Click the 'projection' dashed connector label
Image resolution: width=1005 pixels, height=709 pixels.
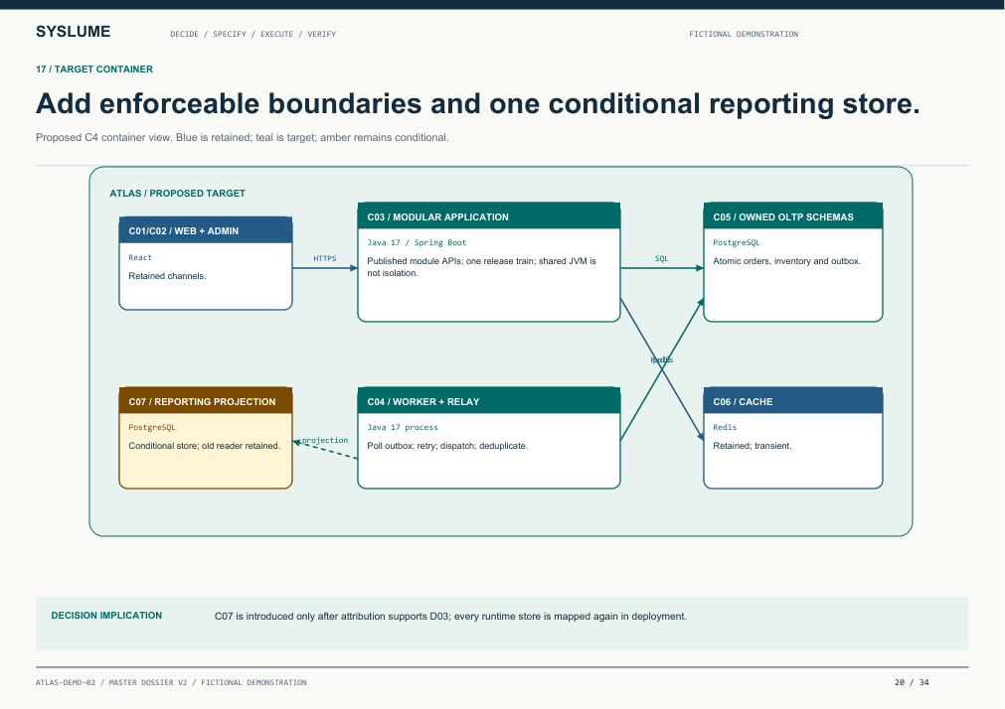tap(325, 440)
